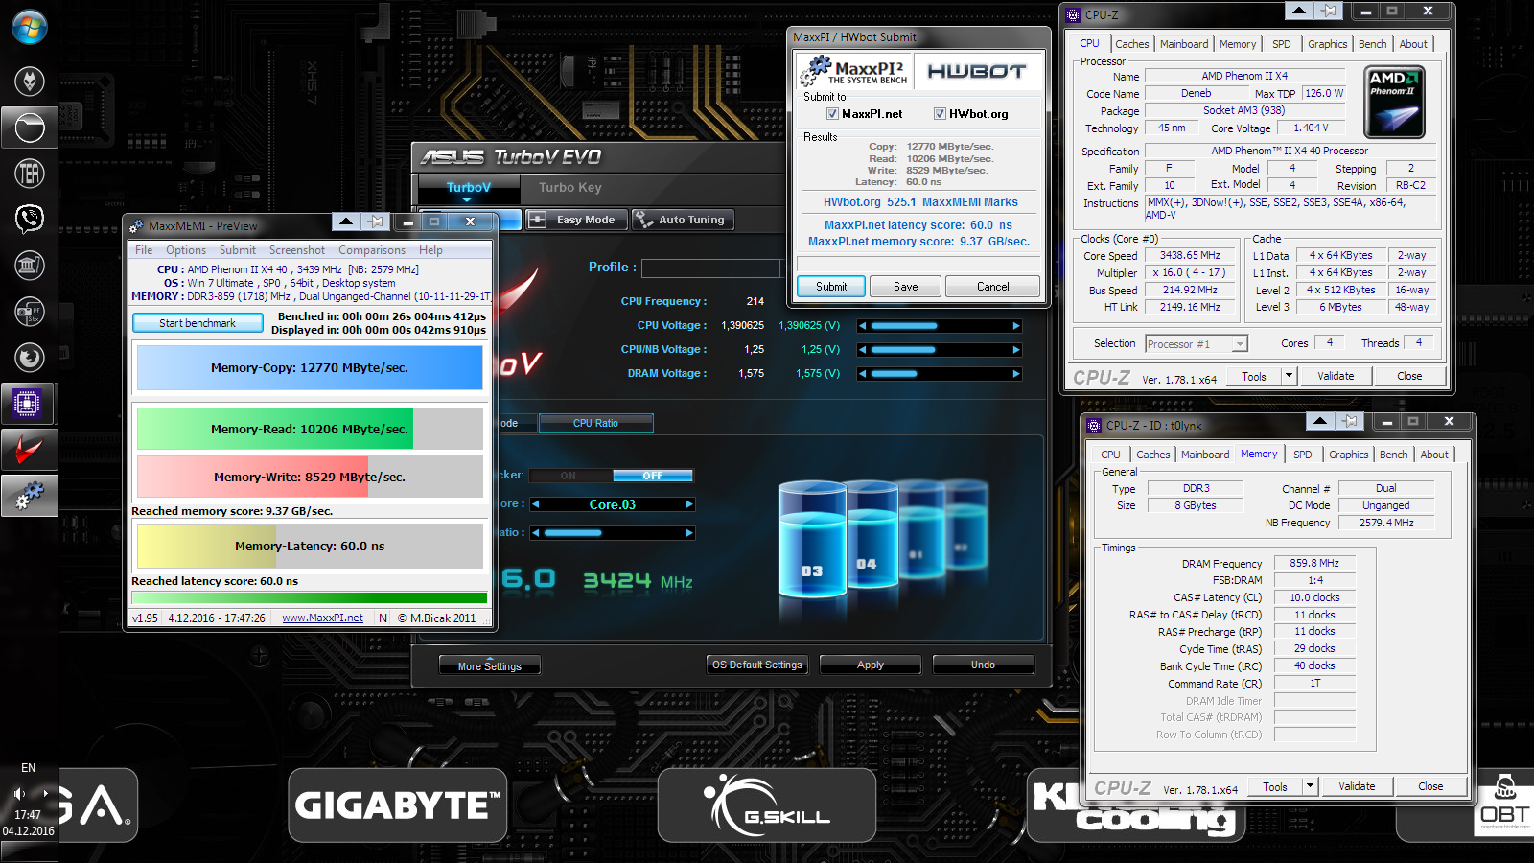The image size is (1534, 863).
Task: Click Auto Tuning button
Action: pos(683,220)
